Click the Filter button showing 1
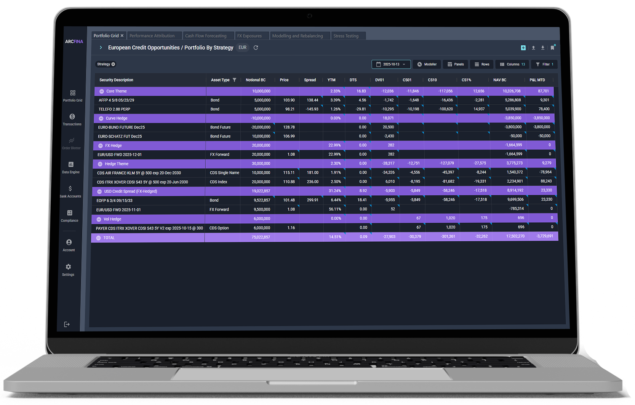Screen dimensions: 635x405 click(x=544, y=64)
